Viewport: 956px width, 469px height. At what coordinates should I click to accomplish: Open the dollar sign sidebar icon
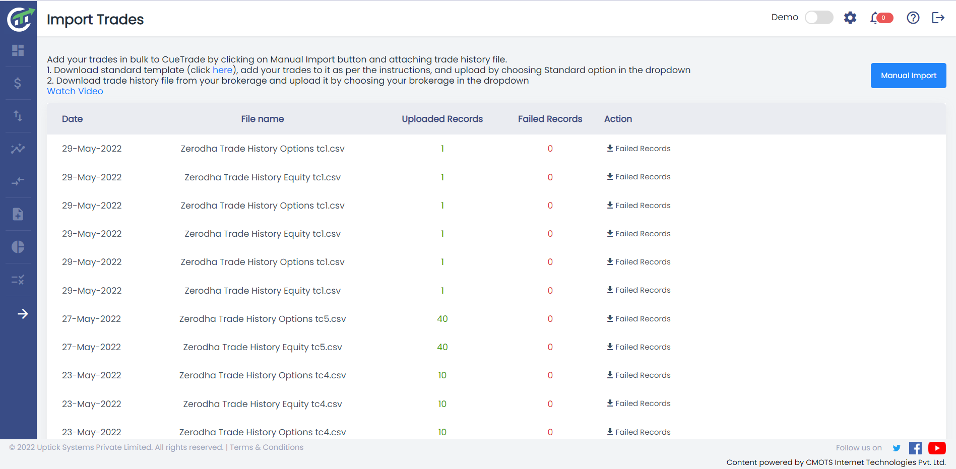pyautogui.click(x=18, y=83)
